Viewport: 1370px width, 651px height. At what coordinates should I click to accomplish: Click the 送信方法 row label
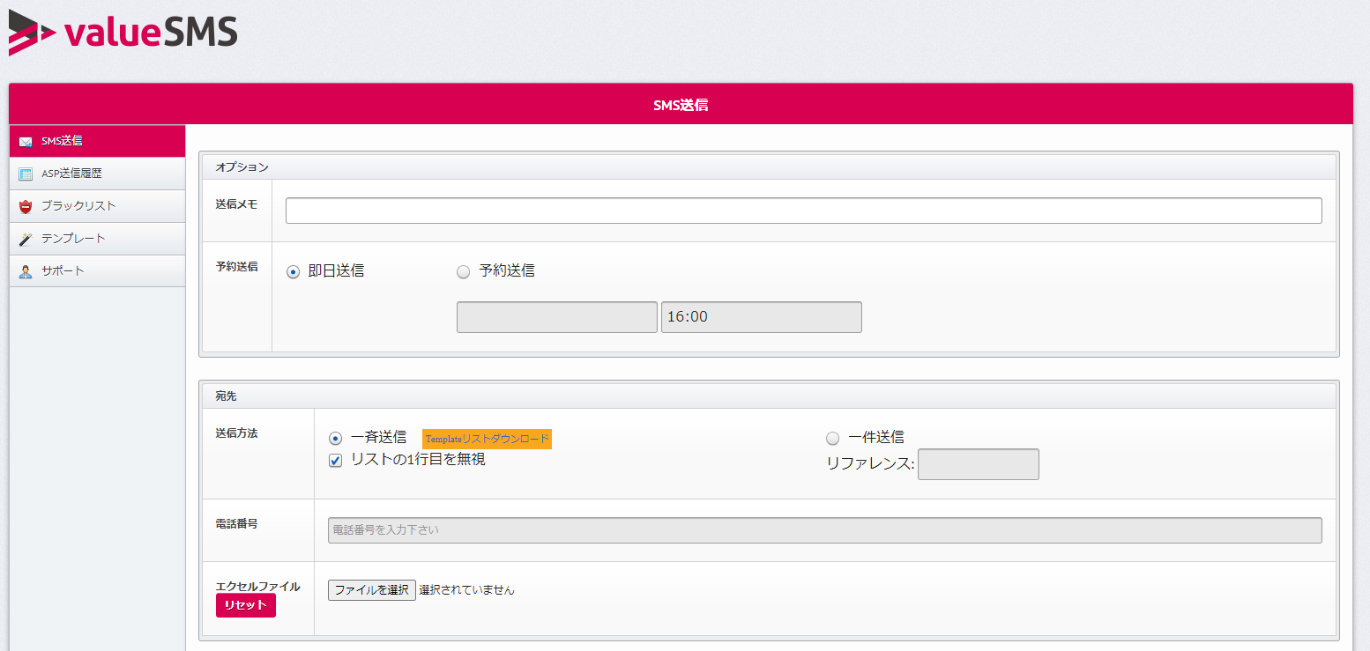237,433
